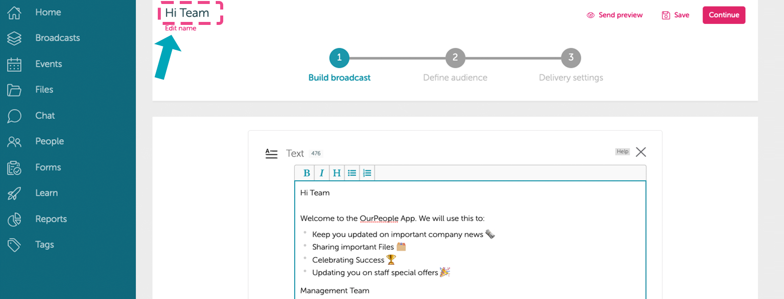The height and width of the screenshot is (299, 784).
Task: Click the Delivery settings step label
Action: (571, 78)
